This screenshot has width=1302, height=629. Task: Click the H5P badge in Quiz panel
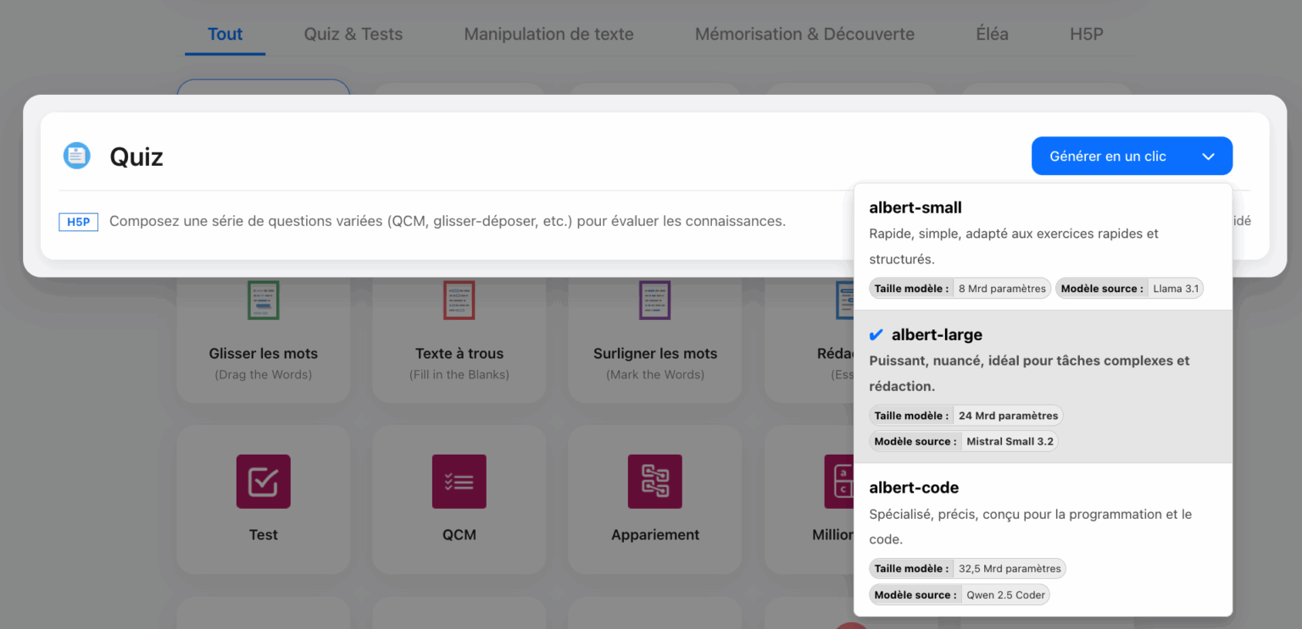pos(78,222)
